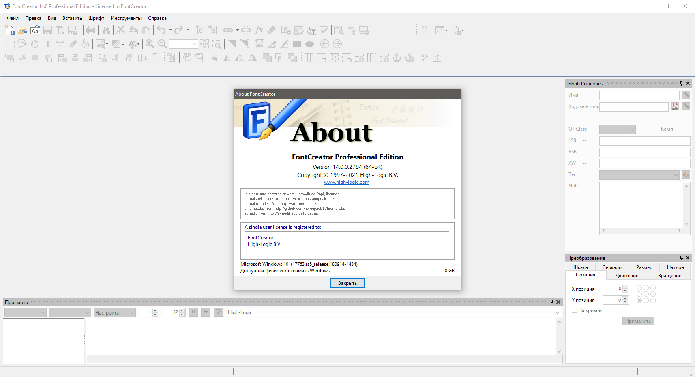Click the binoculars Find icon

[x=106, y=30]
